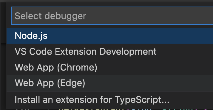Choose VS Code Extension Development debugger
The width and height of the screenshot is (213, 110).
click(110, 52)
